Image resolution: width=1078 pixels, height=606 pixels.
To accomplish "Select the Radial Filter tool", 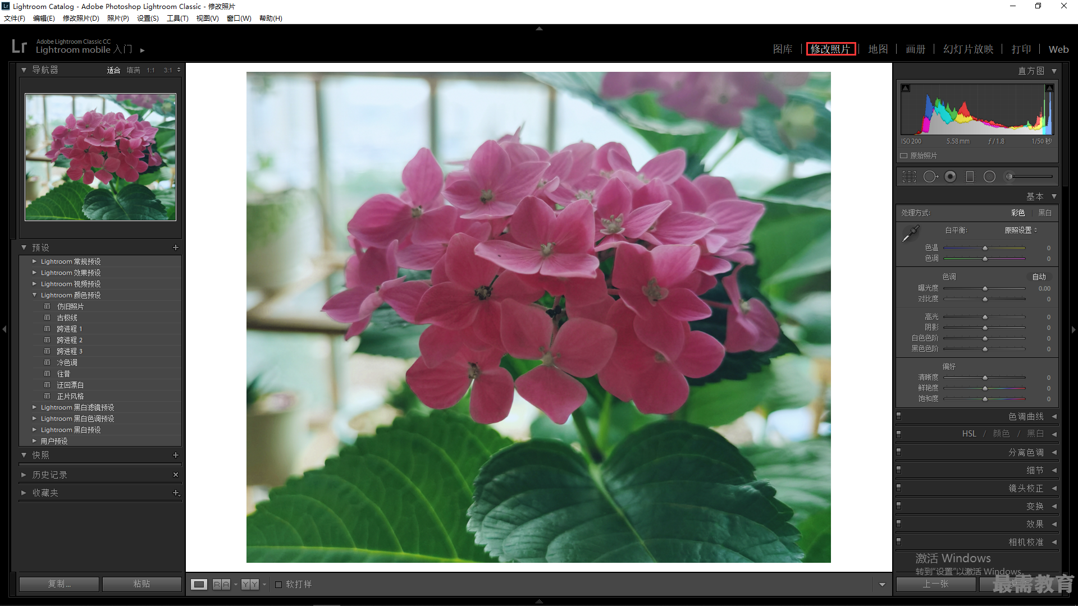I will click(x=989, y=177).
